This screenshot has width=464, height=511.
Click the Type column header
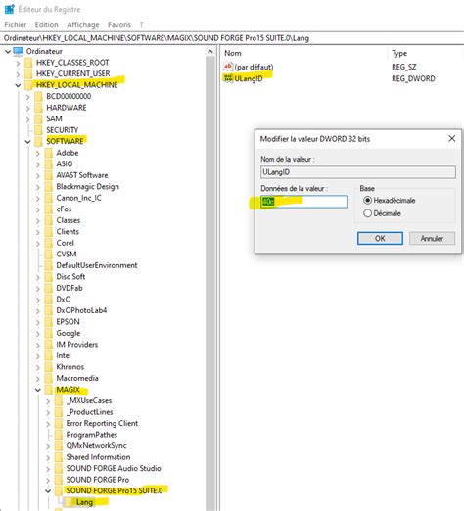click(399, 53)
